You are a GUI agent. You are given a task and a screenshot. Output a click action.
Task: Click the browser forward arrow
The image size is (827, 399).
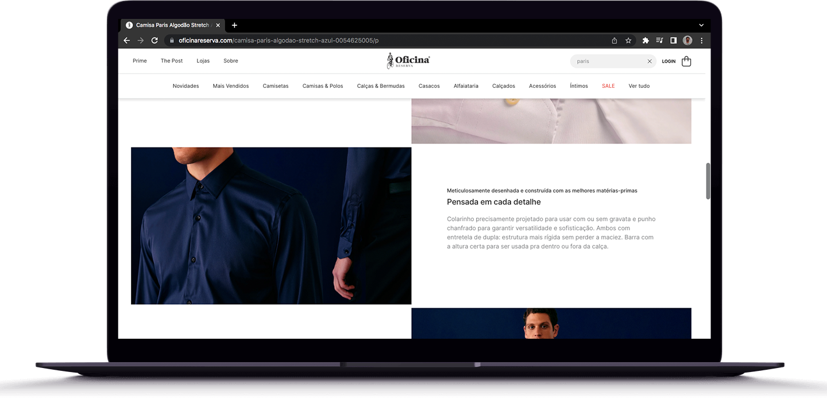141,40
